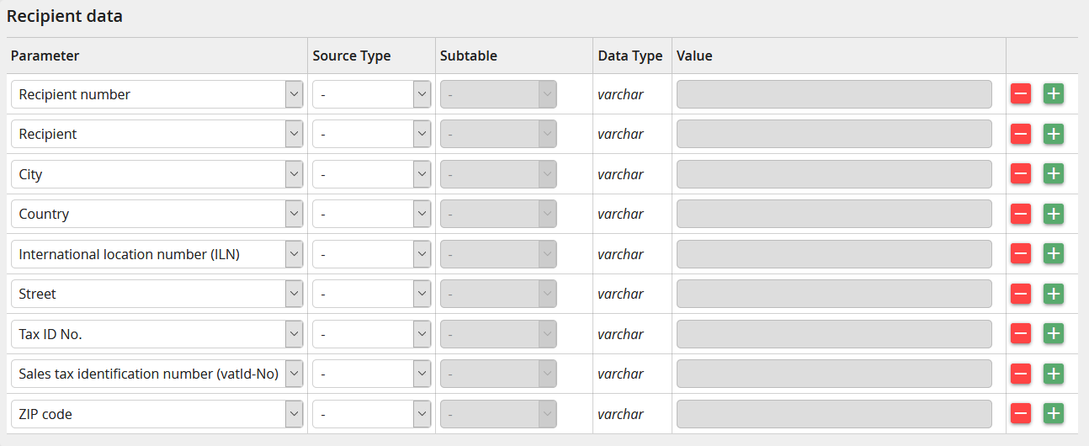The image size is (1089, 446).
Task: Expand Sales tax identification number parameter dropdown
Action: (x=157, y=374)
